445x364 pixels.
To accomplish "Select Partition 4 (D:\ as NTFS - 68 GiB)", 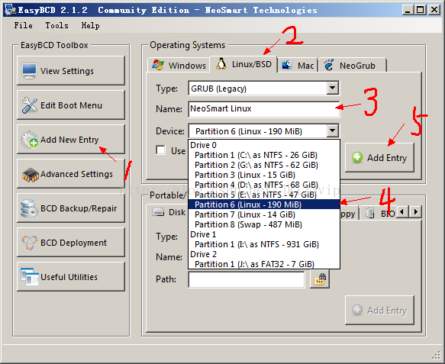I will click(263, 185).
